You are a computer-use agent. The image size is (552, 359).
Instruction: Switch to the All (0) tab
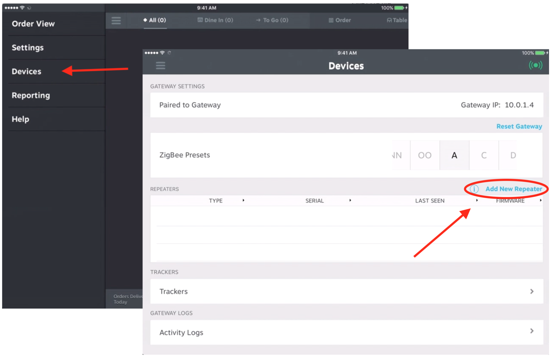pyautogui.click(x=155, y=20)
